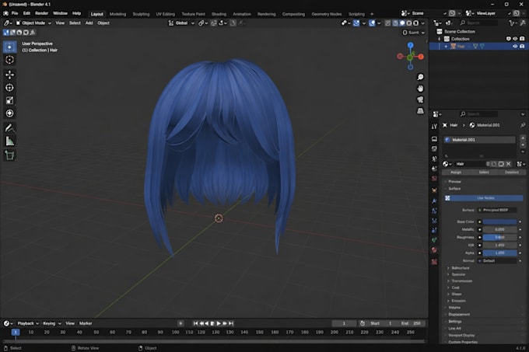Select the Move tool
529x352 pixels.
pyautogui.click(x=9, y=75)
